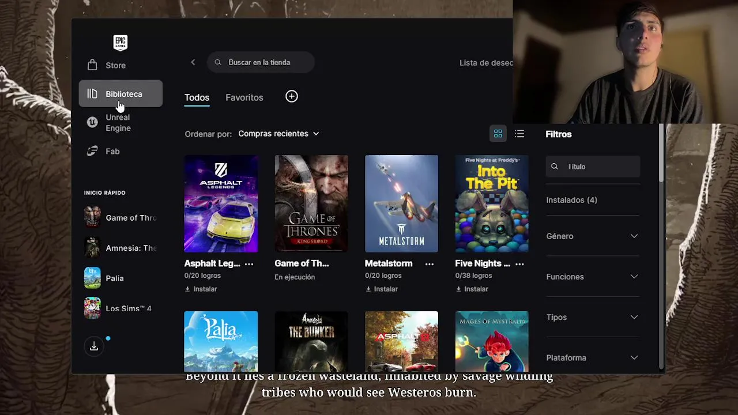The height and width of the screenshot is (415, 738).
Task: Click the filter title search icon
Action: 555,167
